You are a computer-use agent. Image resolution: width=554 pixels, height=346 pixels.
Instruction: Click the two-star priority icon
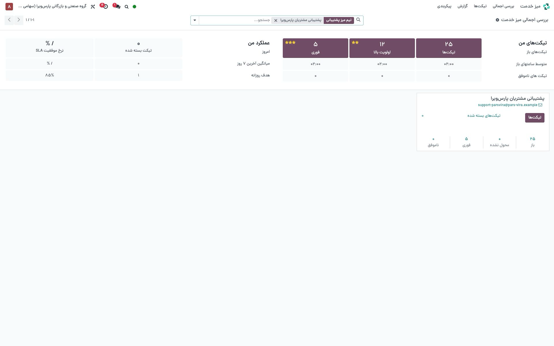pos(355,42)
